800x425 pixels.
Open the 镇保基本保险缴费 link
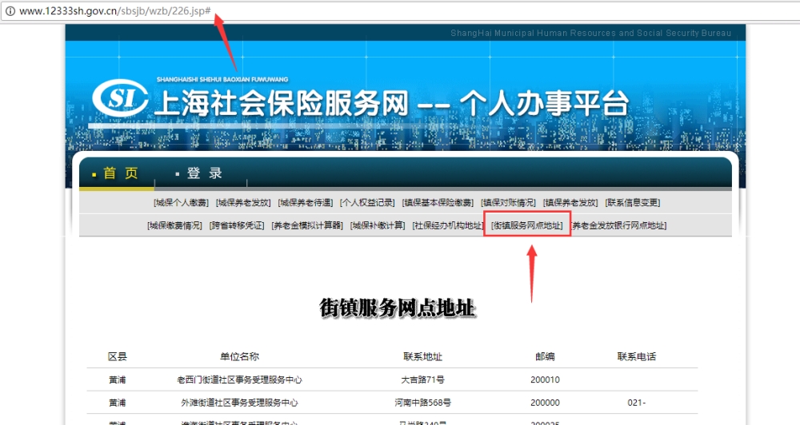pyautogui.click(x=438, y=203)
